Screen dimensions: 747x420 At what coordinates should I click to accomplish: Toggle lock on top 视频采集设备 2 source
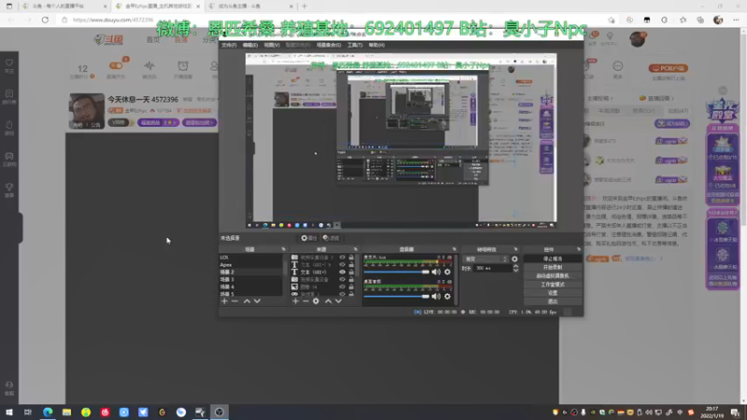click(351, 258)
